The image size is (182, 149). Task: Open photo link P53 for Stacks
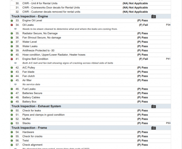[168, 123]
